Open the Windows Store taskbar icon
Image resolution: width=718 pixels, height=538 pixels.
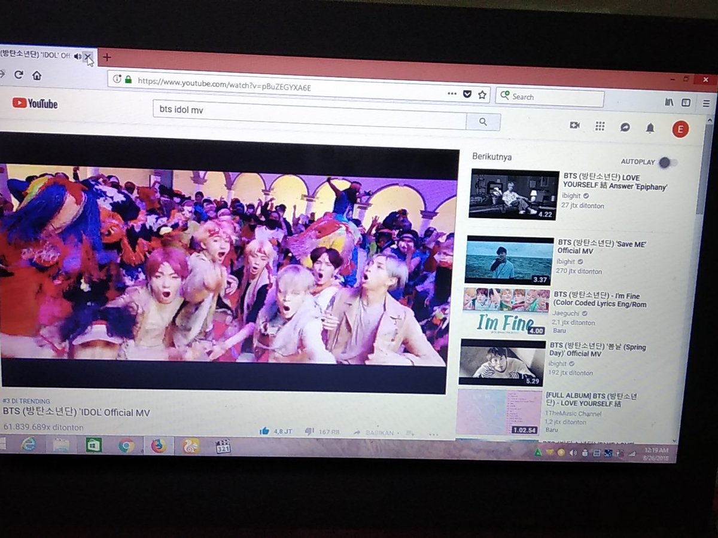[x=93, y=445]
